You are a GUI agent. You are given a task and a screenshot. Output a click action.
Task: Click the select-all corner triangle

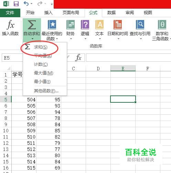(x=9, y=68)
